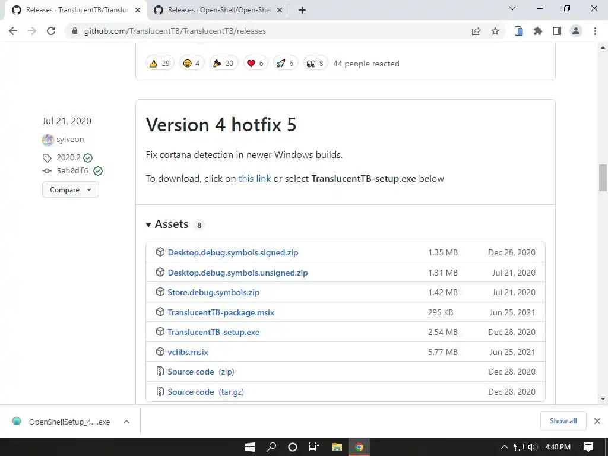The width and height of the screenshot is (608, 456).
Task: Open the Chrome profile avatar
Action: tap(575, 31)
